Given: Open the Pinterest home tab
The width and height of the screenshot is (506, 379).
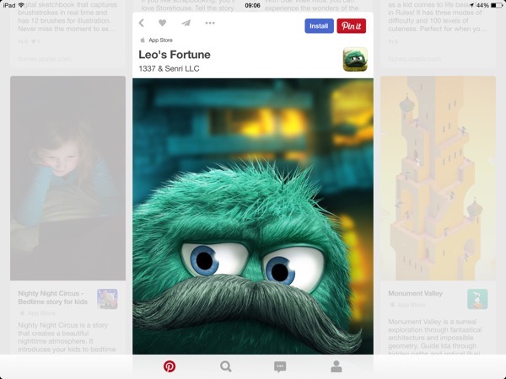Looking at the screenshot, I should [x=170, y=366].
